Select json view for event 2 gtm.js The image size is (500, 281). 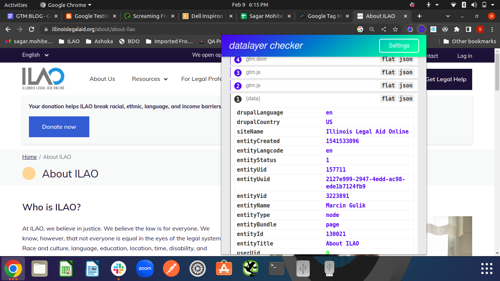(x=406, y=86)
